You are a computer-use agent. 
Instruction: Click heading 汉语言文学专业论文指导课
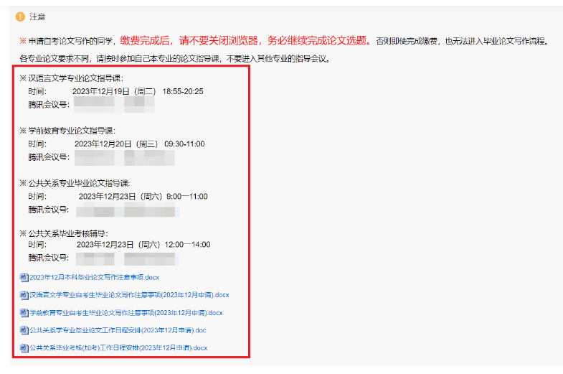[x=75, y=78]
